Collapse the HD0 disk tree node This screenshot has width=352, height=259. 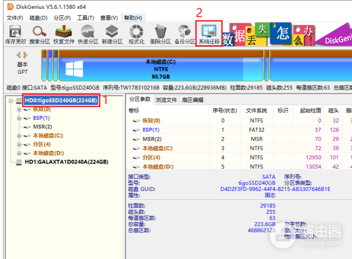click(13, 101)
